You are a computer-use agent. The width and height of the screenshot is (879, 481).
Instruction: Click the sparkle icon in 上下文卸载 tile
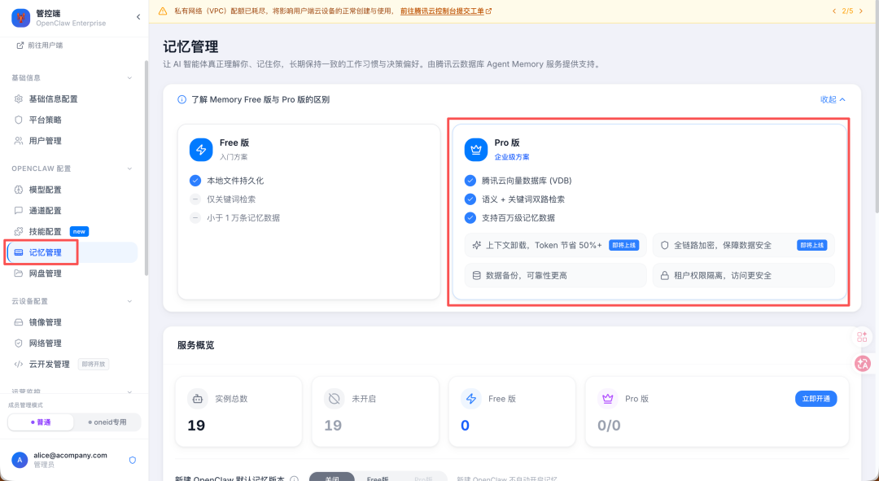tap(476, 245)
